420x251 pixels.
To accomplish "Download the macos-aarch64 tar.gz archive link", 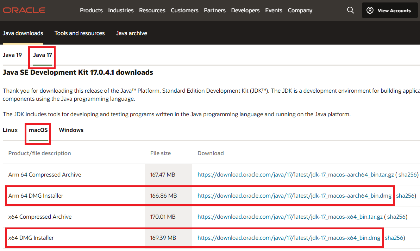I will click(x=295, y=174).
